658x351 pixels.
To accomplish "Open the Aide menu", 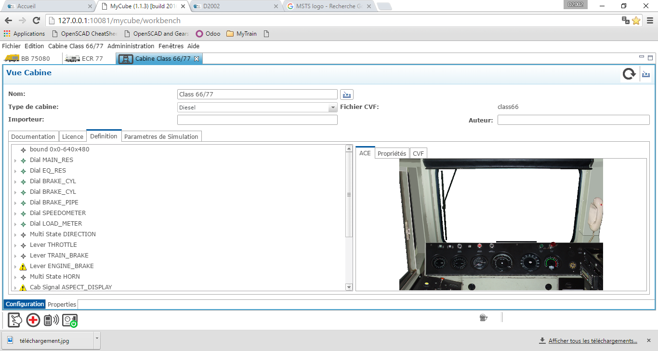I will click(x=193, y=46).
